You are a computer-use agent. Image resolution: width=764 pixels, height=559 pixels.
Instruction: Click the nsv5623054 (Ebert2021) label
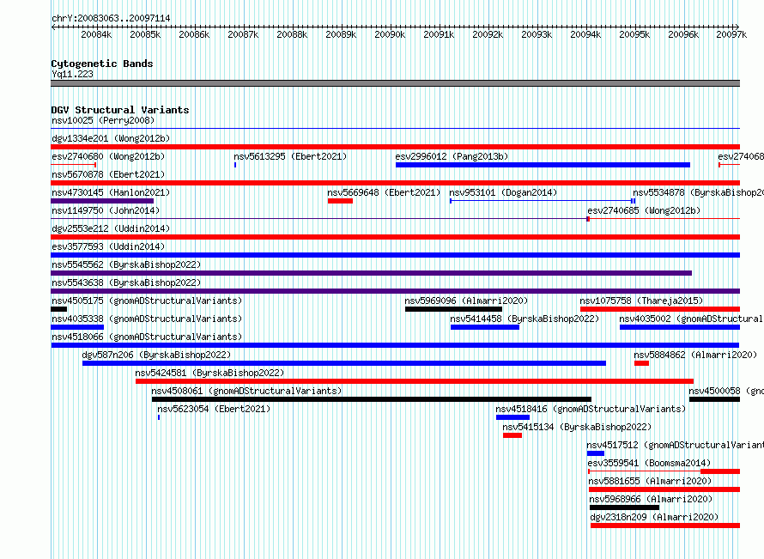tap(214, 409)
